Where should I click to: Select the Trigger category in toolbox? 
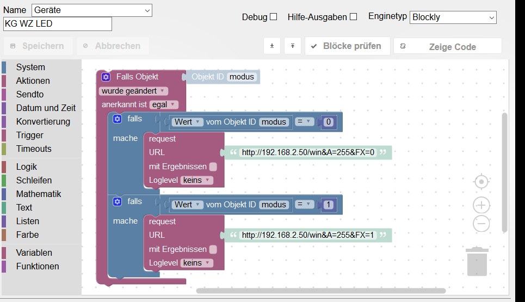click(x=30, y=135)
